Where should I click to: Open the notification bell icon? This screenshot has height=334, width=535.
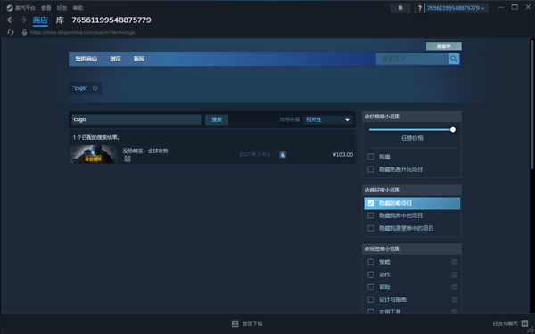400,8
